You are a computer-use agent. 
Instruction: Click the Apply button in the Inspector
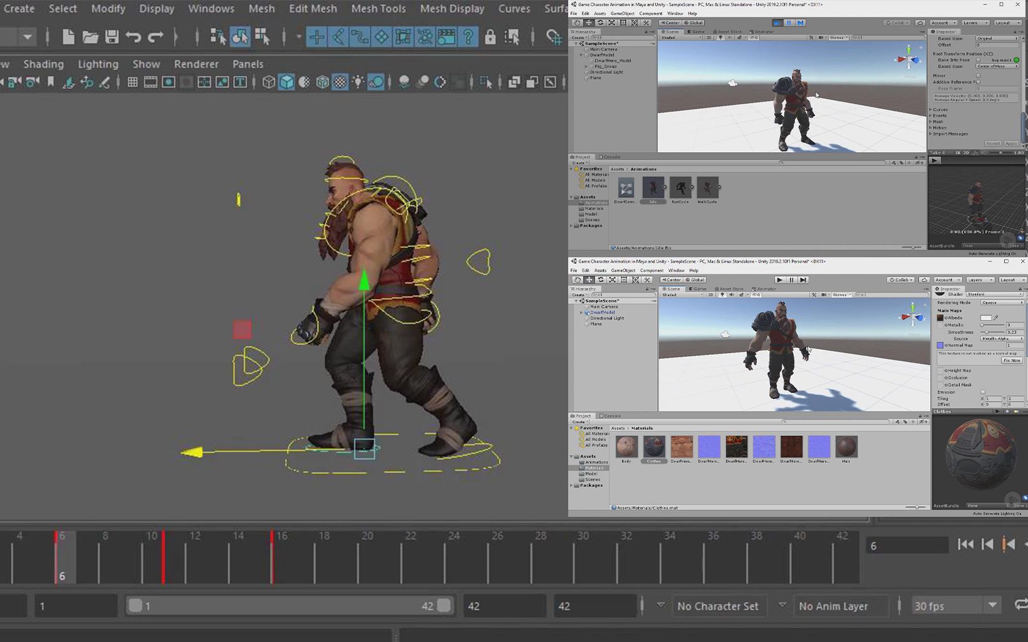click(x=1011, y=143)
